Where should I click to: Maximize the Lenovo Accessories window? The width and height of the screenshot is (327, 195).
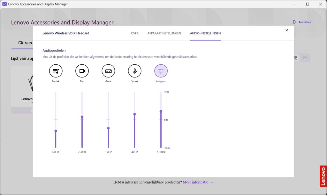[308, 4]
